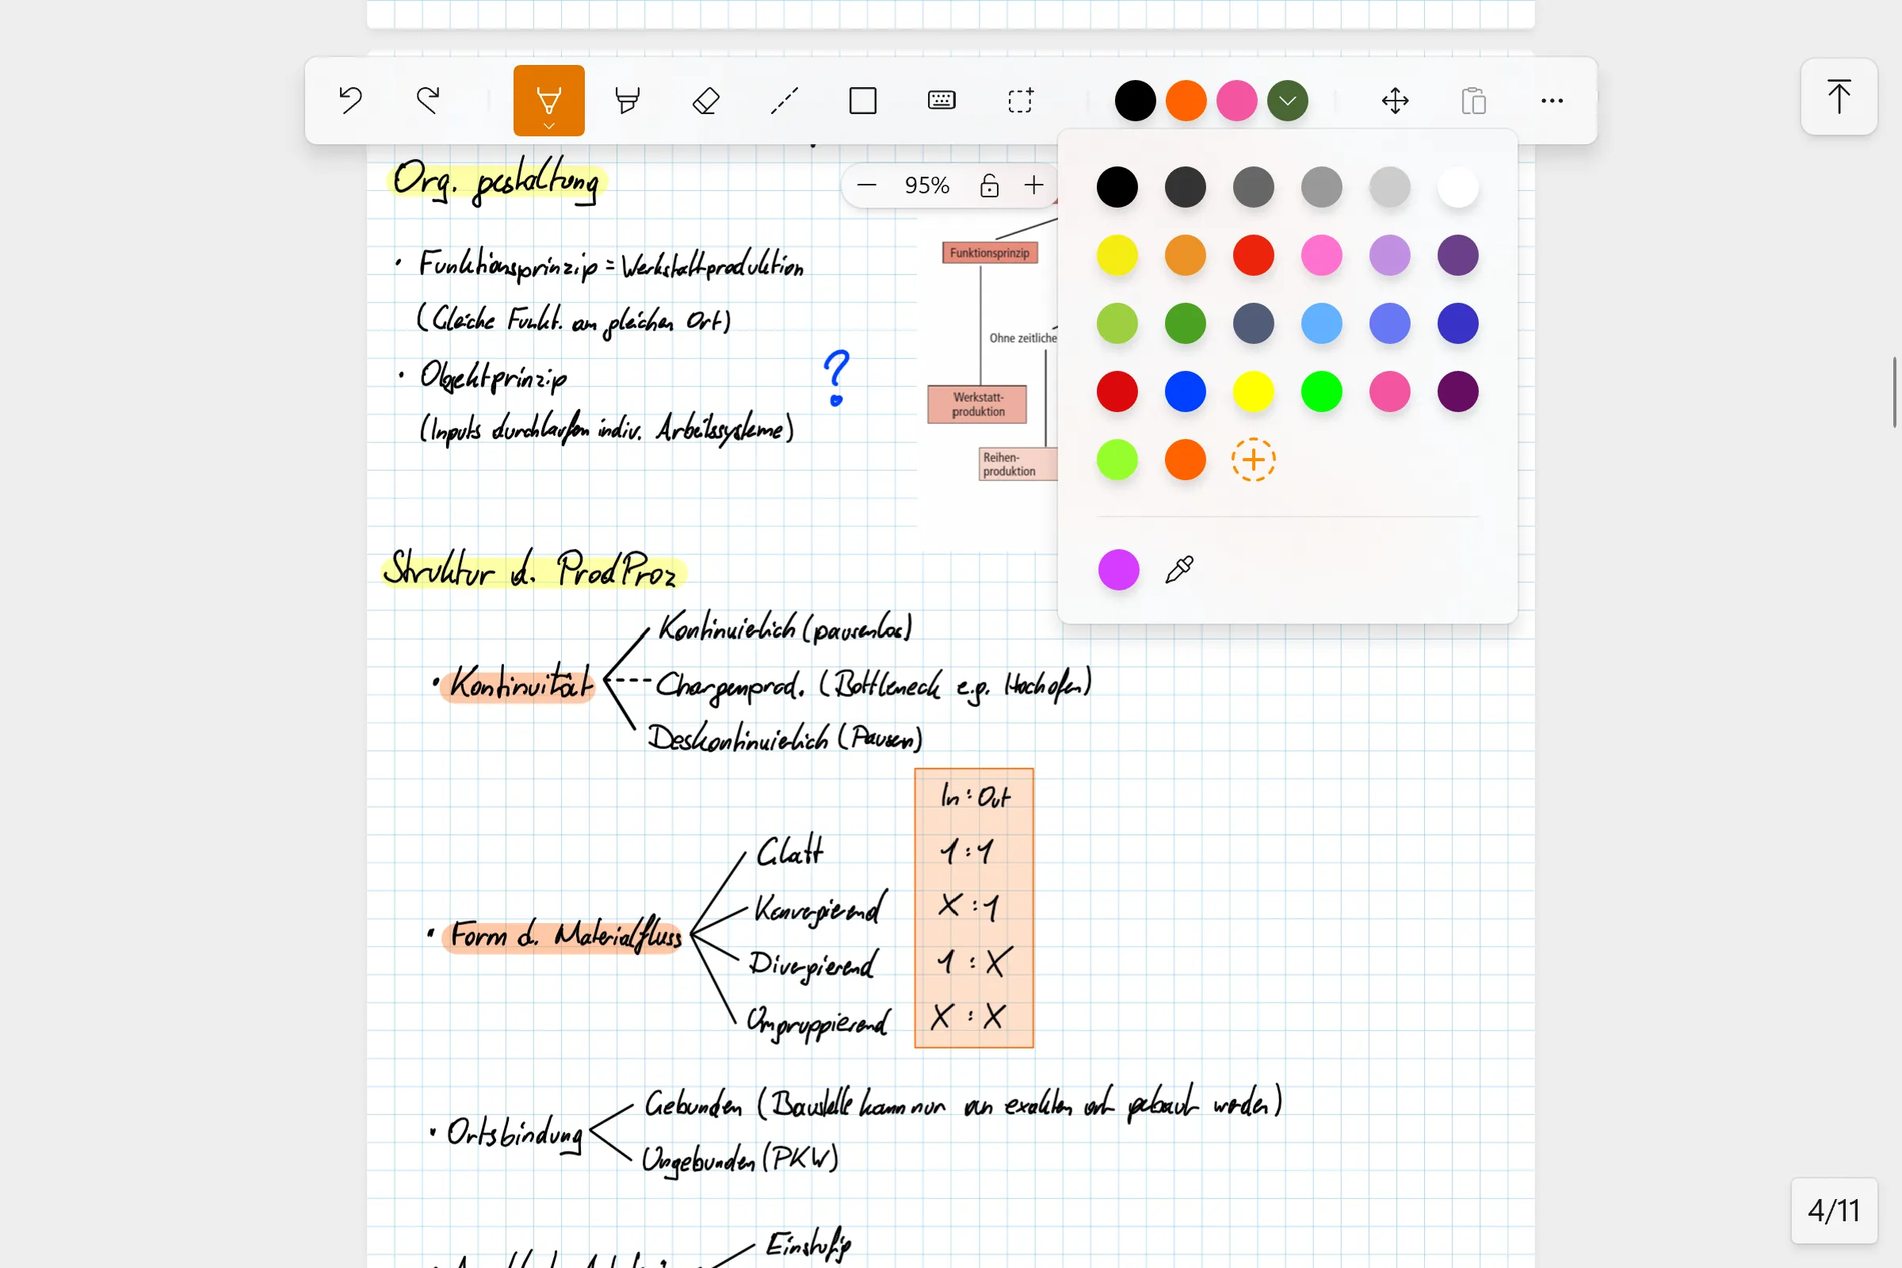Viewport: 1902px width, 1268px height.
Task: Open the keyboard text tool
Action: click(941, 101)
